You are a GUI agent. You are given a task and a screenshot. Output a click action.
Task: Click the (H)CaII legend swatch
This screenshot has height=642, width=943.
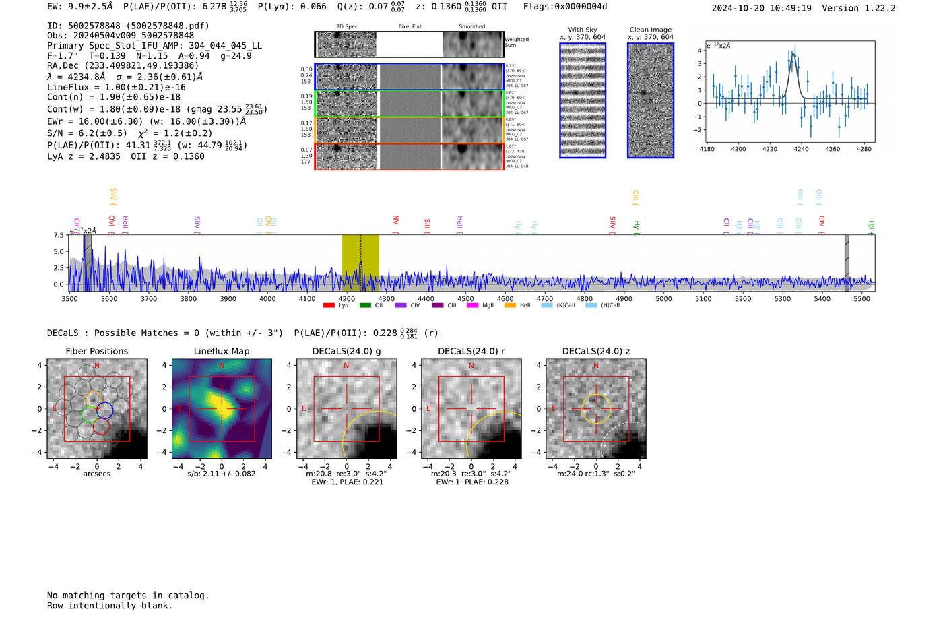point(591,305)
